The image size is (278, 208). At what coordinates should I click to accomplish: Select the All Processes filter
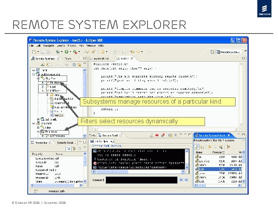(x=57, y=136)
